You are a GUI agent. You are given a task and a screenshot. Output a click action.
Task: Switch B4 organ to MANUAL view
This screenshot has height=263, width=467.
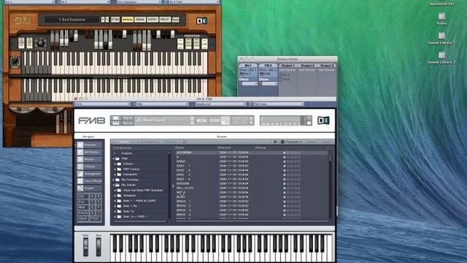pyautogui.click(x=128, y=20)
